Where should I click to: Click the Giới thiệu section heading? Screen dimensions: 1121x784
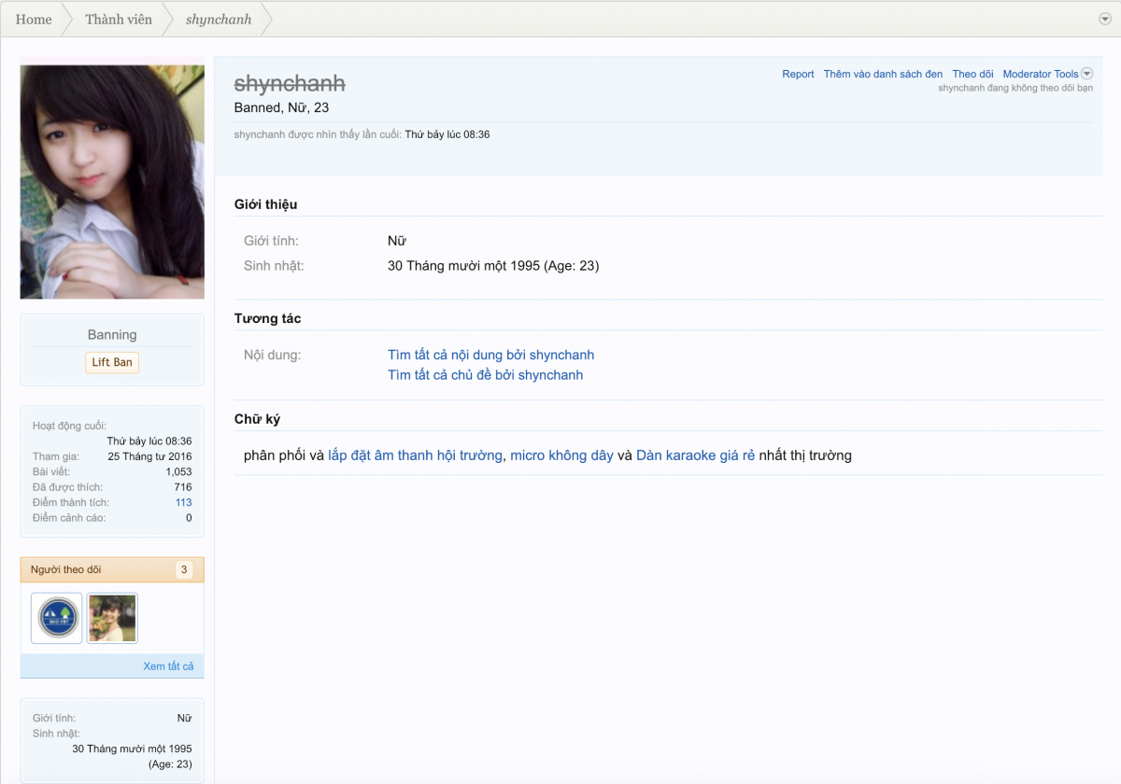click(x=265, y=204)
